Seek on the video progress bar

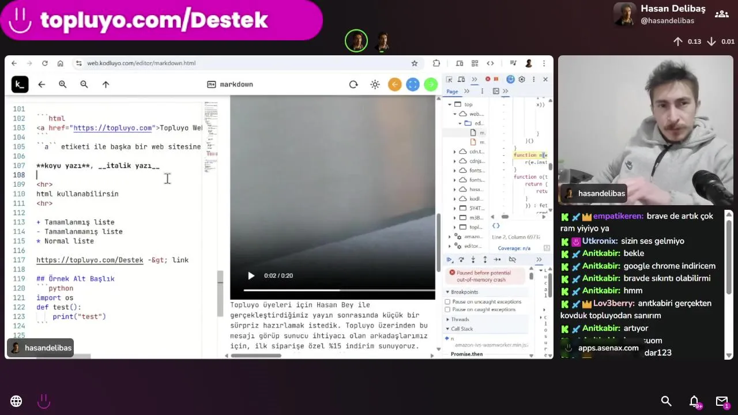coord(339,290)
